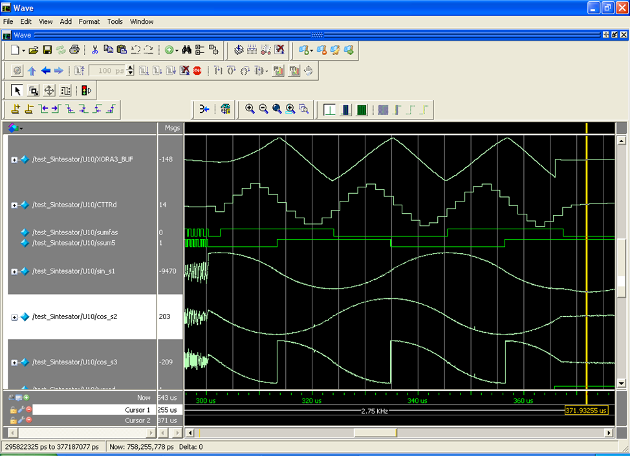The height and width of the screenshot is (456, 630).
Task: Click the run length 100 ps field
Action: [107, 71]
